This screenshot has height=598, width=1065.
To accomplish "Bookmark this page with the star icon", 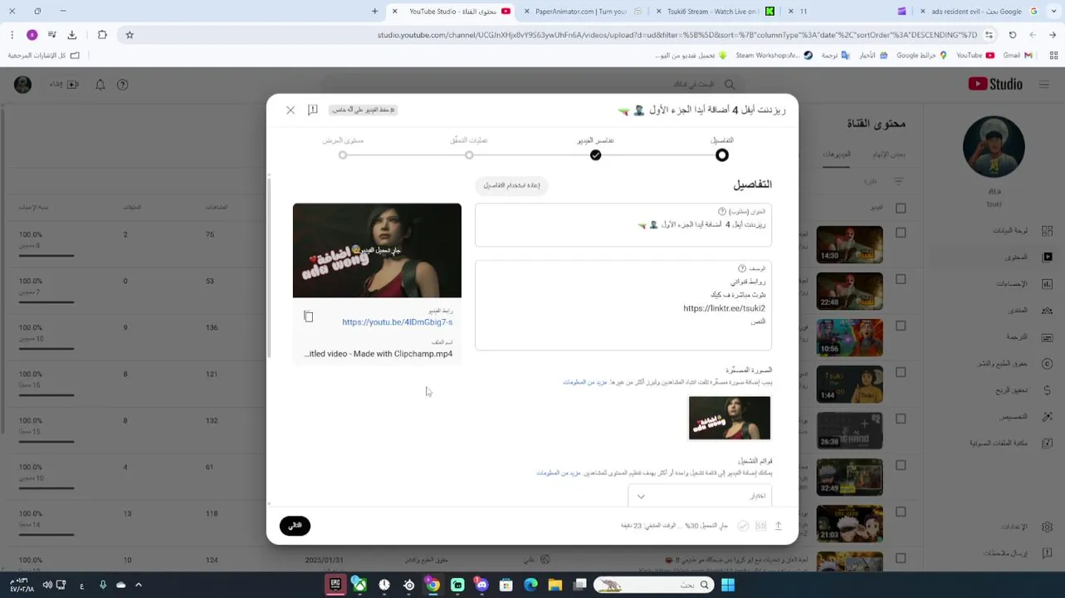I will [x=129, y=35].
